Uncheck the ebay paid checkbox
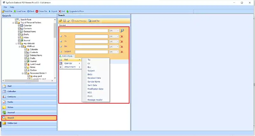 (x=29, y=76)
